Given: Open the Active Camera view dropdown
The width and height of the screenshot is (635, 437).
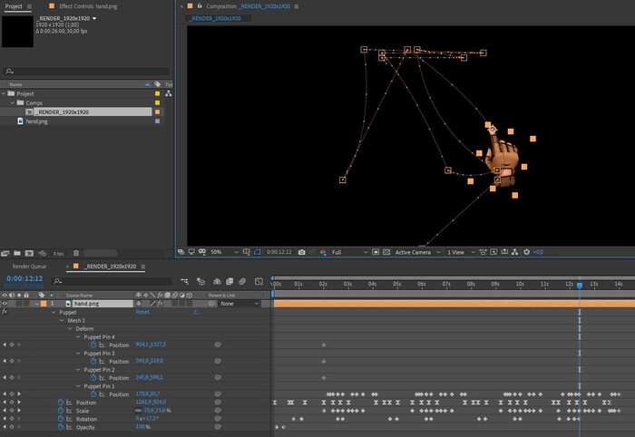Looking at the screenshot, I should point(417,251).
